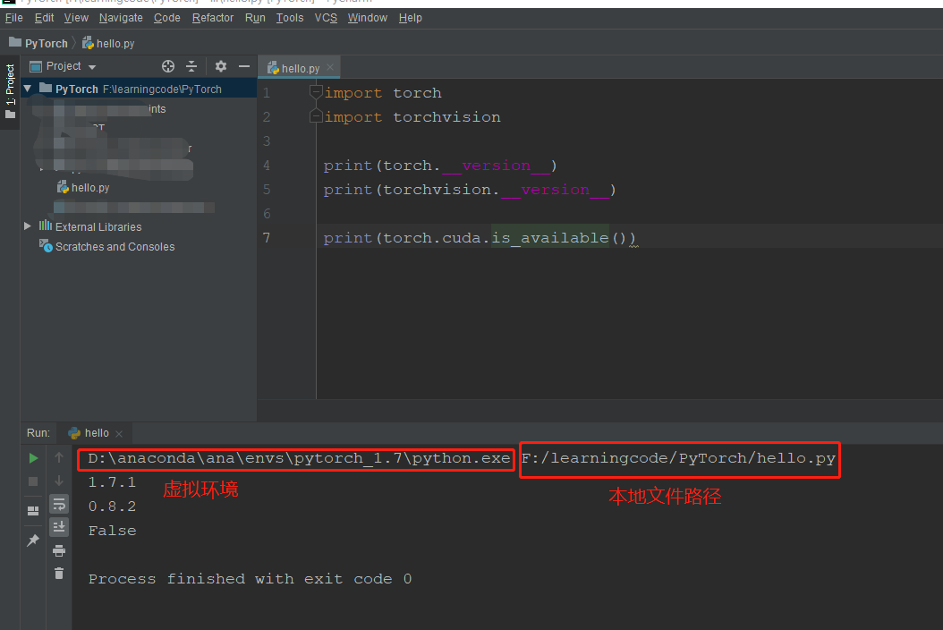The height and width of the screenshot is (630, 943).
Task: Rerun hello with the green play button
Action: point(33,458)
